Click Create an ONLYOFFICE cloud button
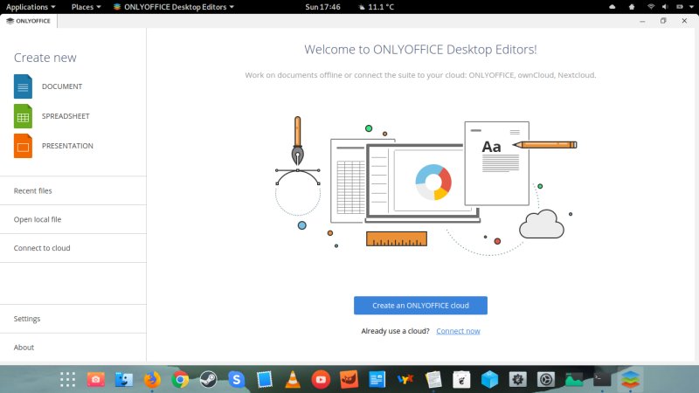This screenshot has height=393, width=699. (x=420, y=305)
